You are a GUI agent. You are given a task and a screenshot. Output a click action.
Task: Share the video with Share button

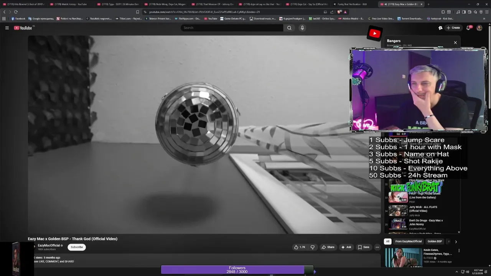328,247
